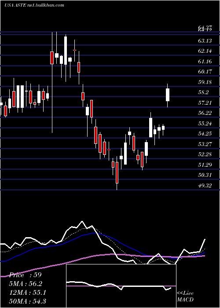Click the 55.24 price axis label
The height and width of the screenshot is (308, 220).
[205, 123]
